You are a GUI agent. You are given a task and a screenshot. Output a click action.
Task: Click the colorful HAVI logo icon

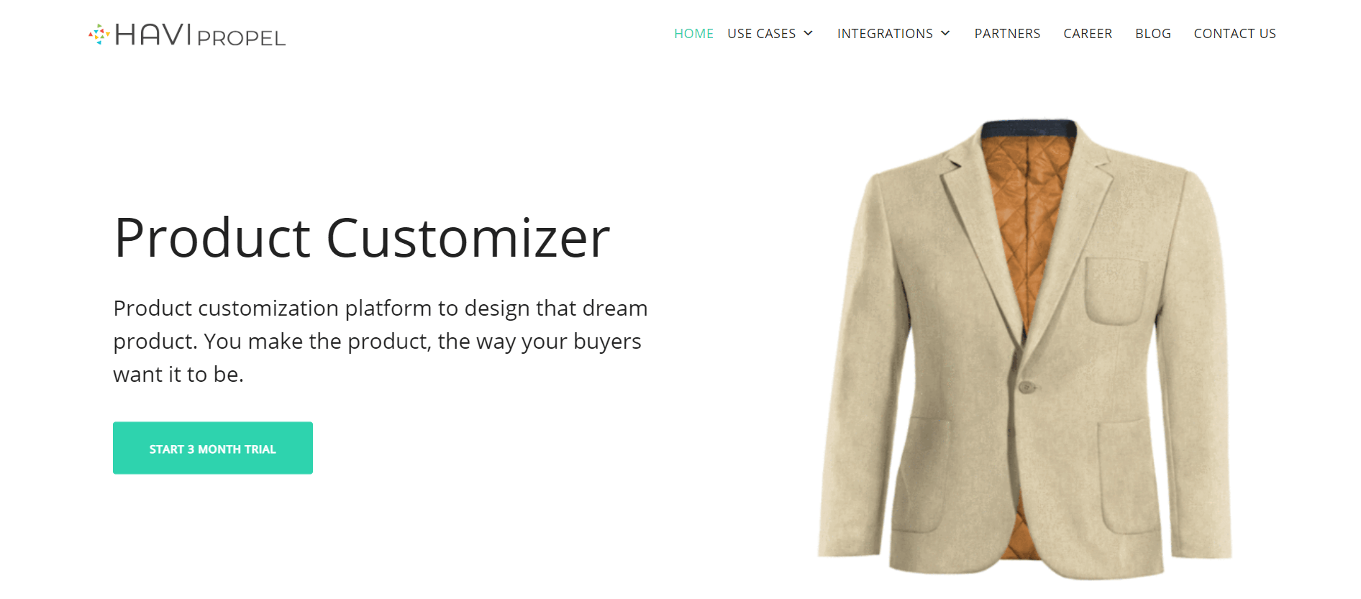(99, 34)
